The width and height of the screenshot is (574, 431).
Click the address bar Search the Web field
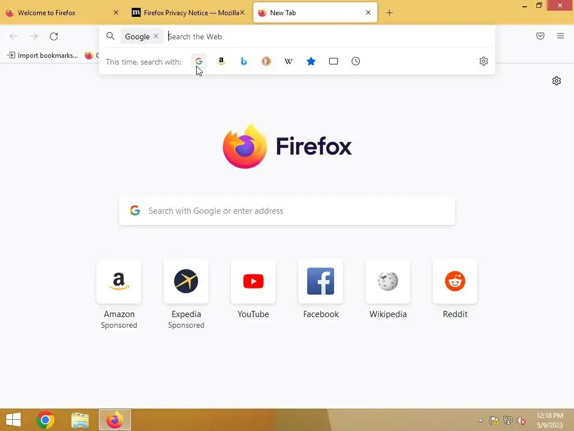pyautogui.click(x=327, y=36)
